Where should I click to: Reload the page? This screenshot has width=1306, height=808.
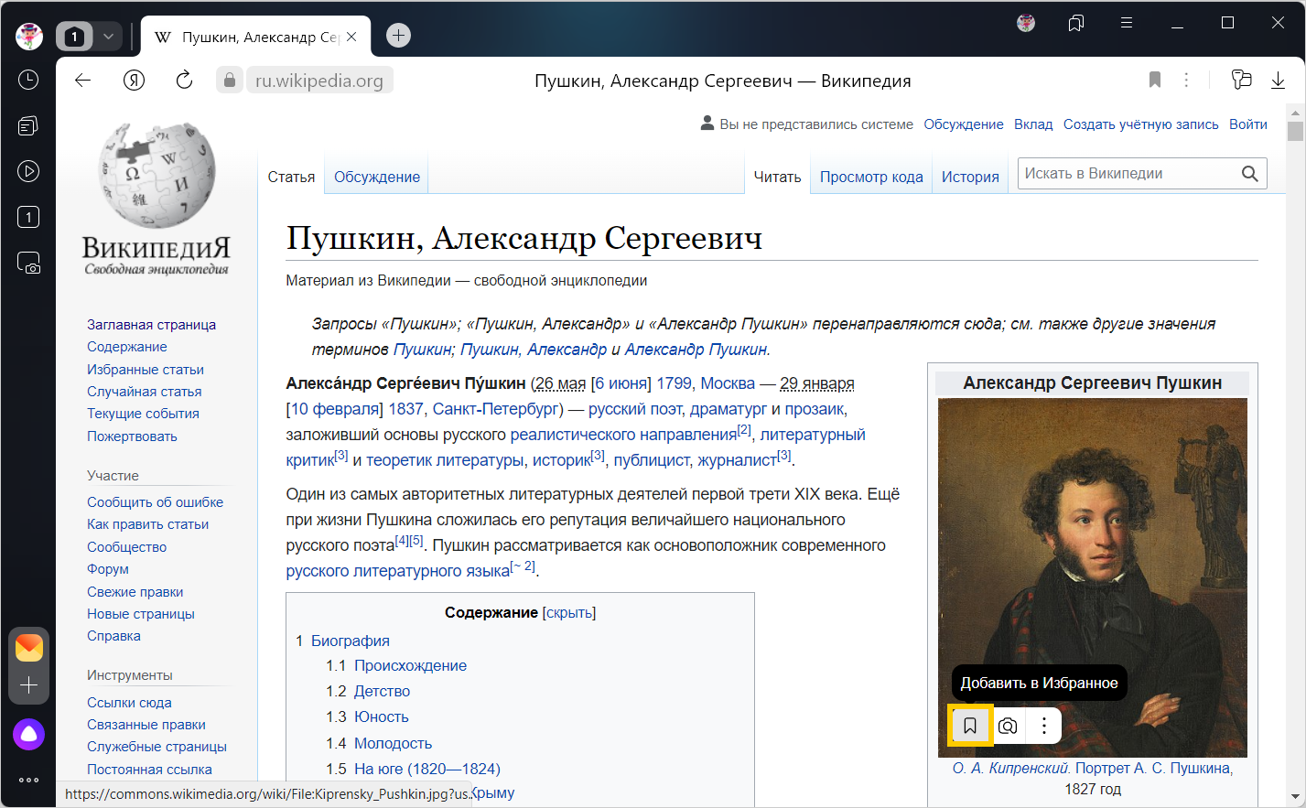click(184, 81)
